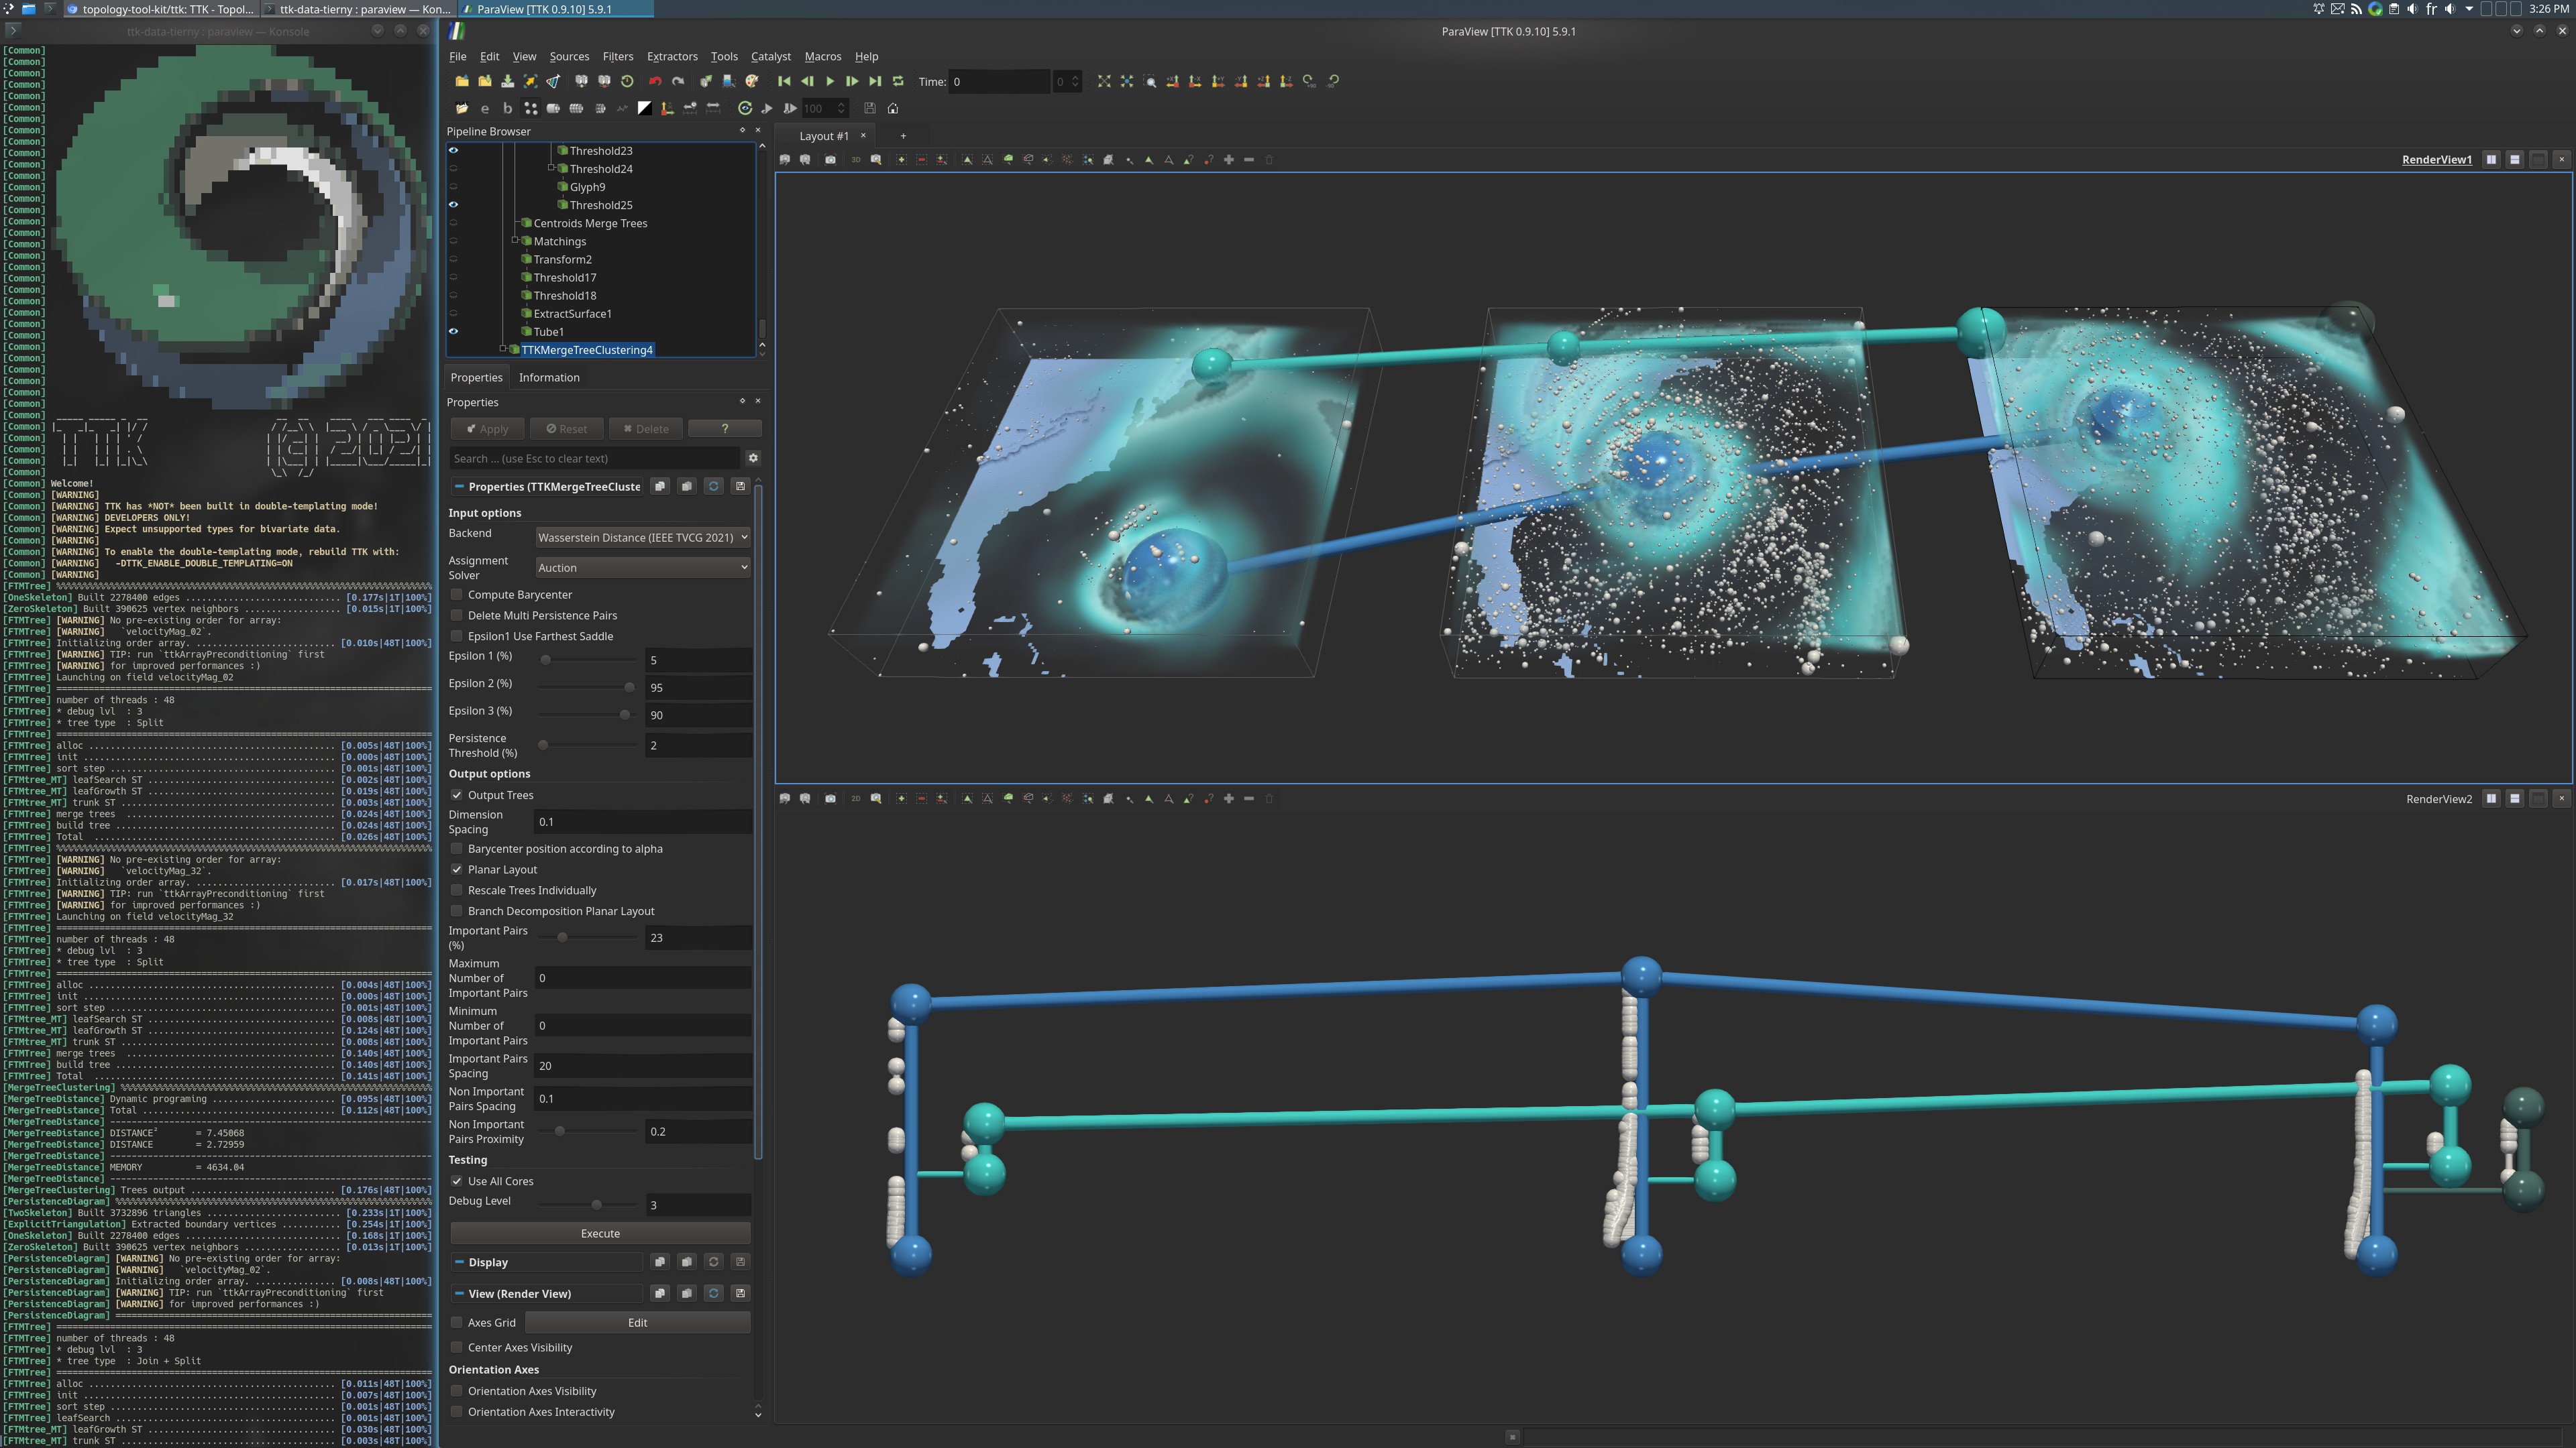Screen dimensions: 2576x1448
Task: Uncheck the Planar Layout checkbox
Action: [x=457, y=869]
